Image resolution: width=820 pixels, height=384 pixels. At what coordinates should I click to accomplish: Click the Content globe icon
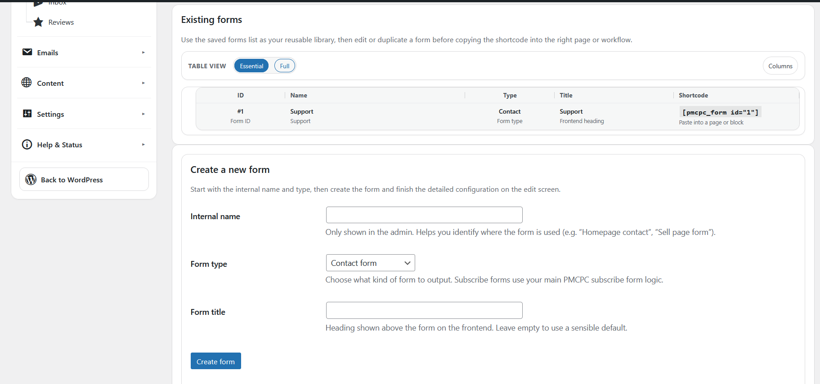(x=27, y=83)
